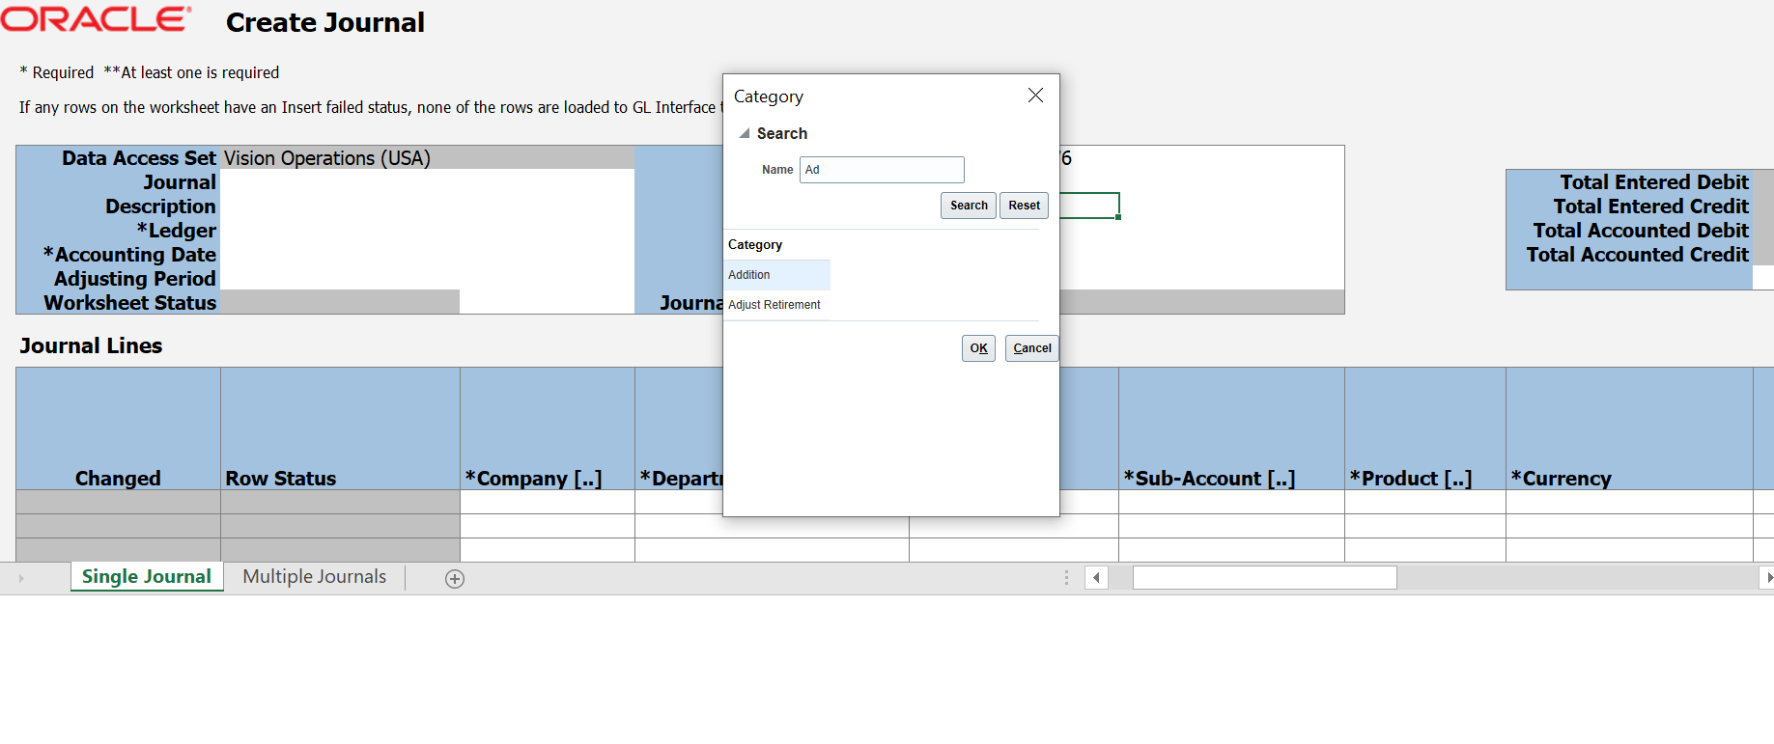The height and width of the screenshot is (744, 1774).
Task: Reset the category search
Action: pyautogui.click(x=1024, y=206)
